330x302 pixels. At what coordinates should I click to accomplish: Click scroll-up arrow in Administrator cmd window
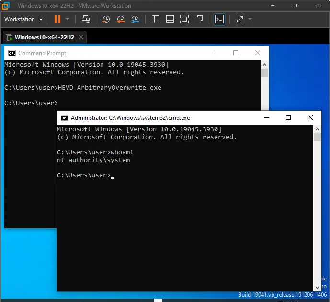point(317,129)
